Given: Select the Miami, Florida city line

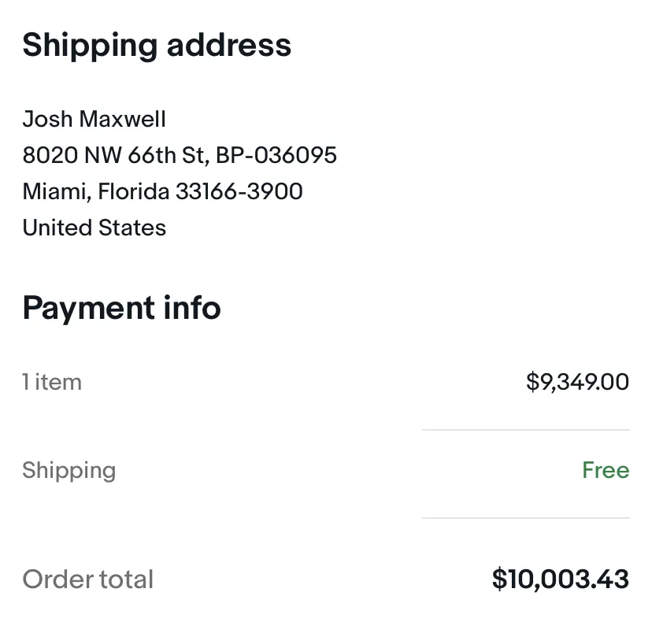Looking at the screenshot, I should (x=96, y=191).
